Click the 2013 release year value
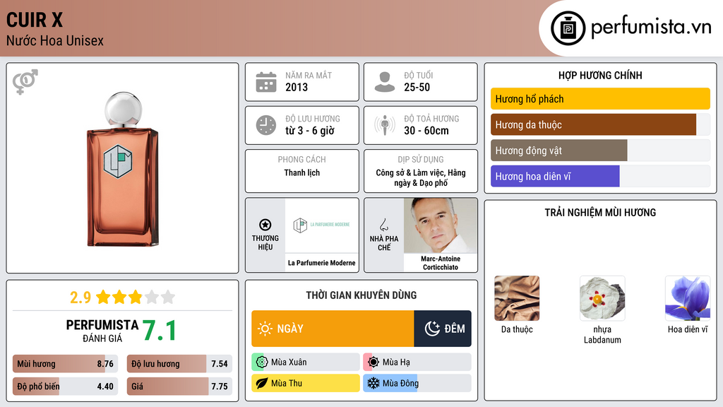The height and width of the screenshot is (407, 723). click(x=297, y=87)
